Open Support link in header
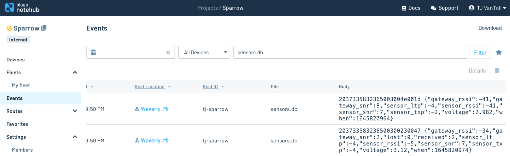The width and height of the screenshot is (510, 156). (x=444, y=8)
